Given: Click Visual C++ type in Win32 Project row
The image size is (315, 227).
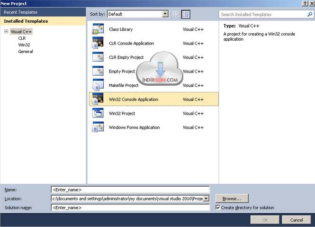Looking at the screenshot, I should point(193,113).
